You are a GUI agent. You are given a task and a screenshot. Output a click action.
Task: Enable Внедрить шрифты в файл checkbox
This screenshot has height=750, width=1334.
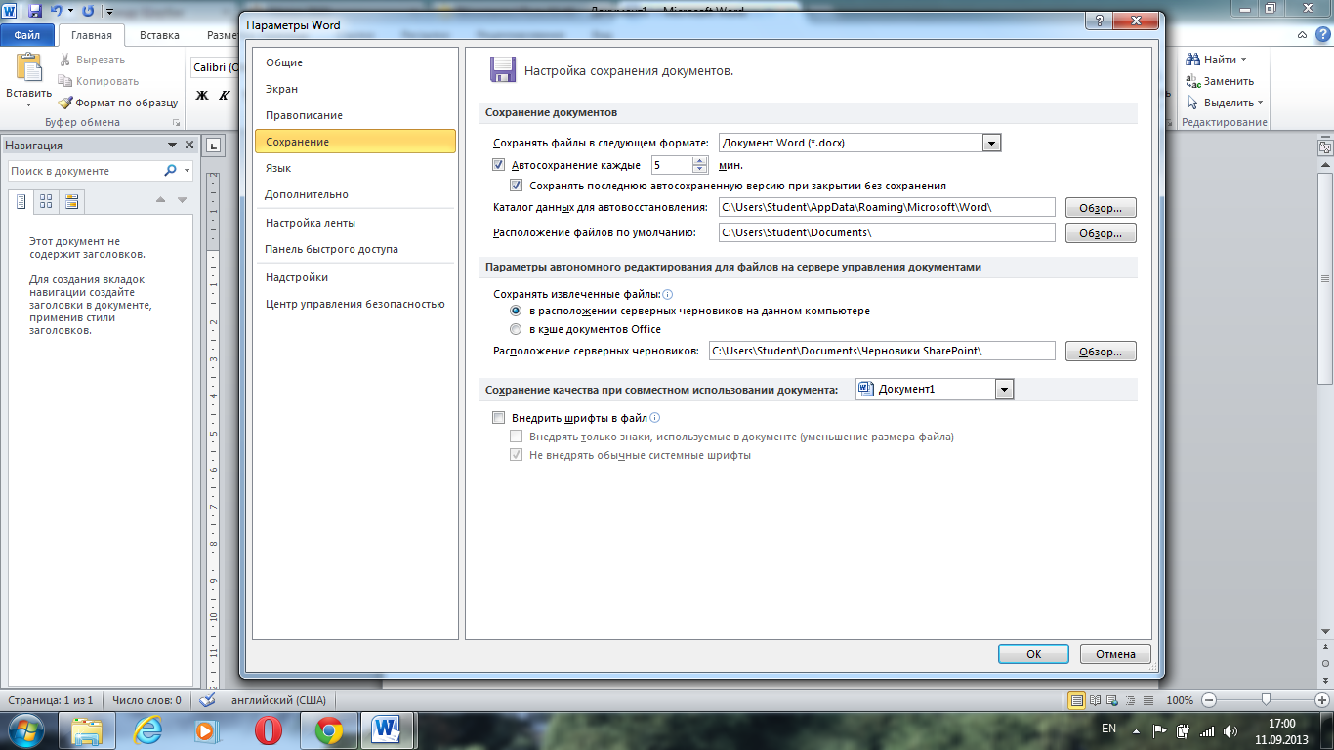(x=499, y=418)
